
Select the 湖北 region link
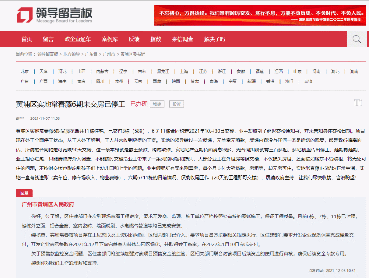point(336,72)
